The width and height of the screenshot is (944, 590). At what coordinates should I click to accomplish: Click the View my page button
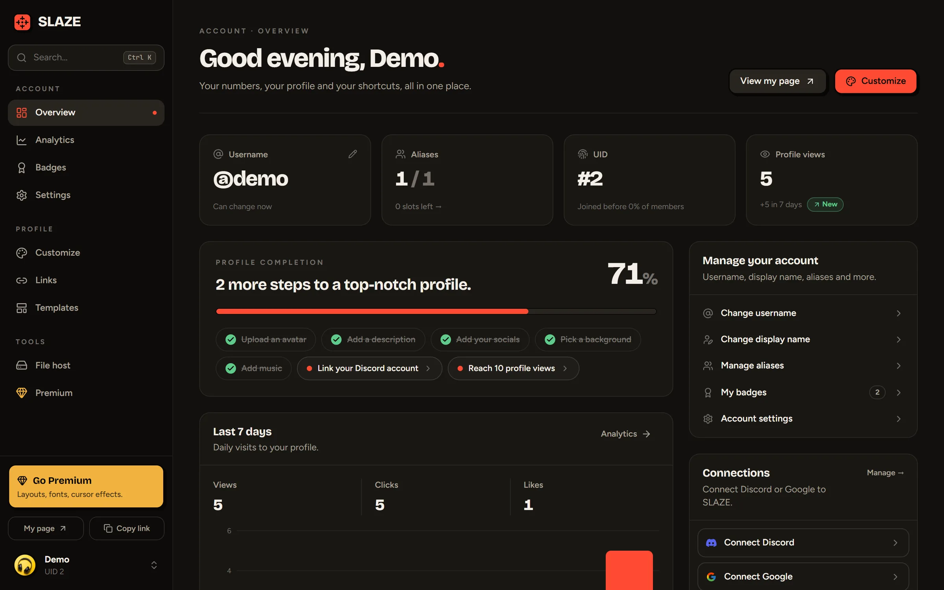coord(777,81)
